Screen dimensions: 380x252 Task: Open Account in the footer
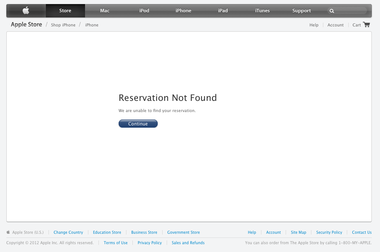[273, 232]
